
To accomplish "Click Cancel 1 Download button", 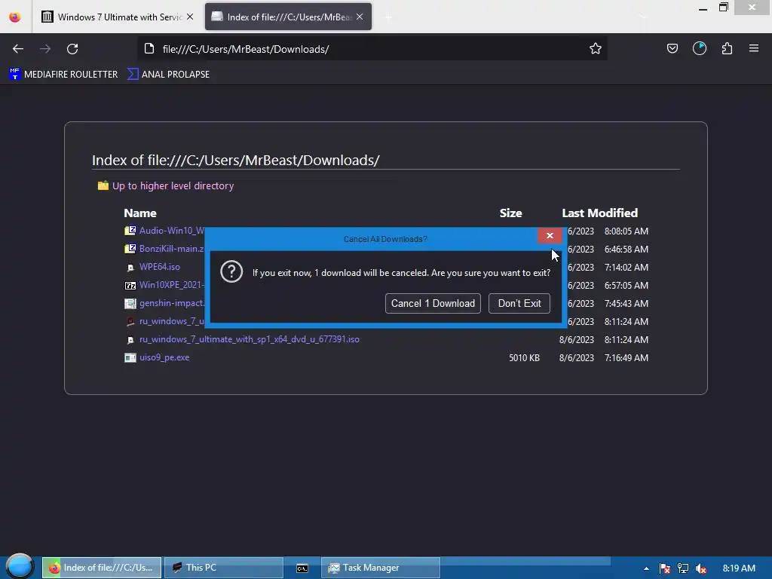I will click(433, 303).
